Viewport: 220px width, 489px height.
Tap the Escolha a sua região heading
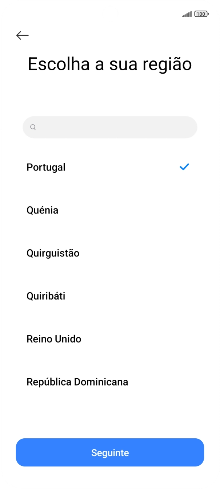(x=110, y=63)
